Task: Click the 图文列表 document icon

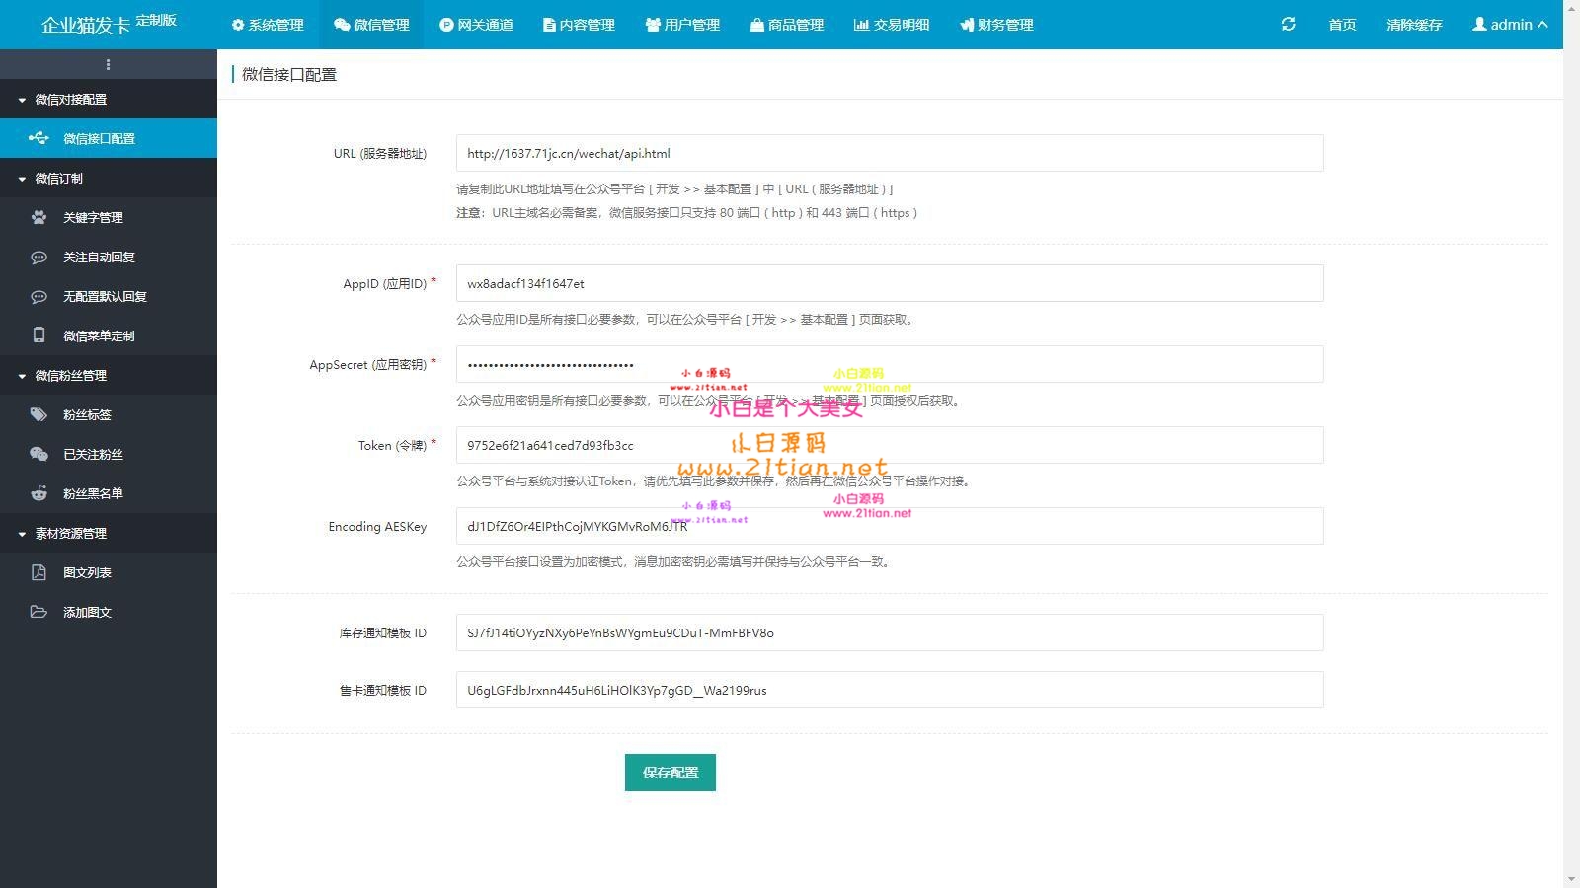Action: [x=38, y=572]
